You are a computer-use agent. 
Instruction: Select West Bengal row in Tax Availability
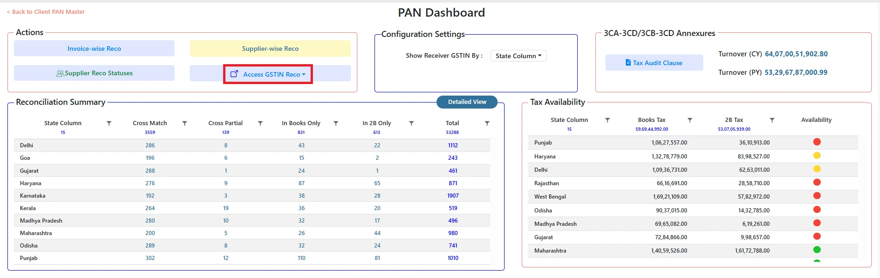coord(693,197)
